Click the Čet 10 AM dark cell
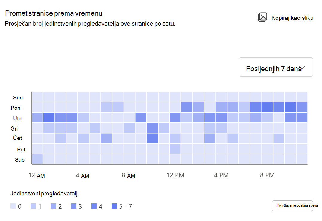Viewport: 322px width, 221px height. click(x=152, y=138)
